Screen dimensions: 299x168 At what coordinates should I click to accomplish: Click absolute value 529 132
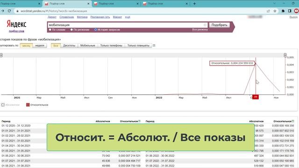point(259,161)
